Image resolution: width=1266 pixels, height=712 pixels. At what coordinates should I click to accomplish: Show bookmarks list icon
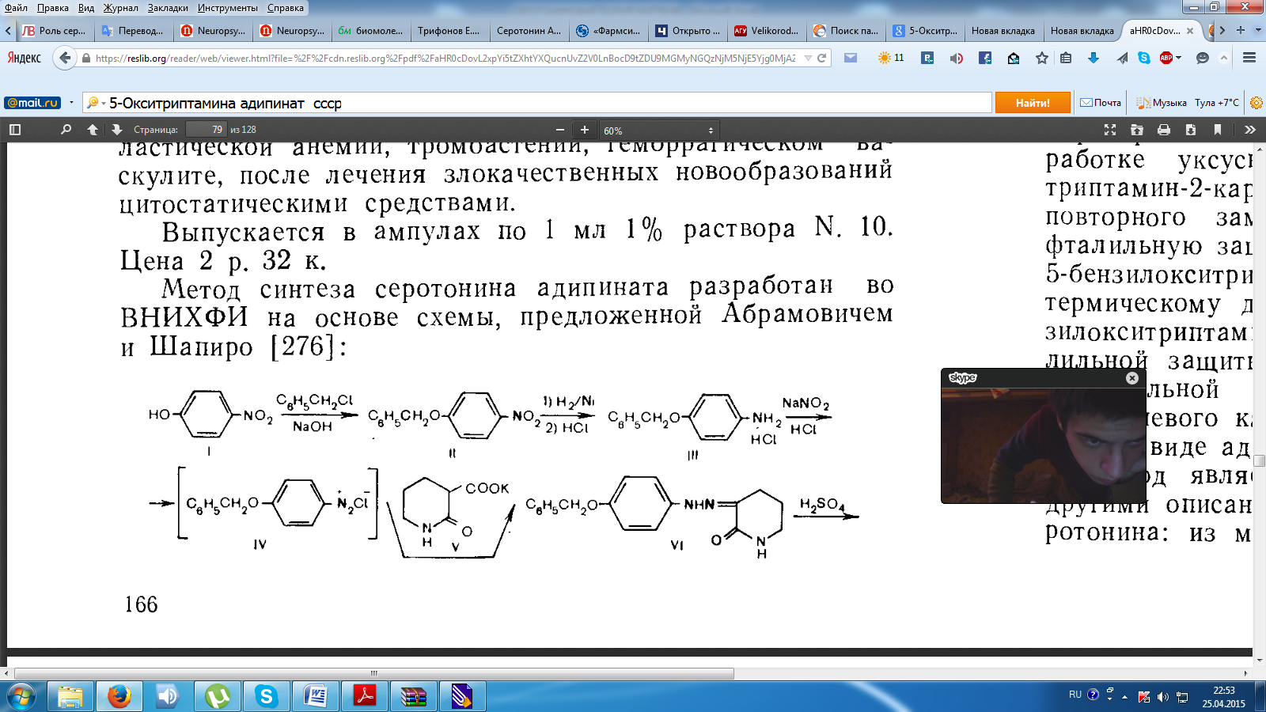click(1066, 58)
